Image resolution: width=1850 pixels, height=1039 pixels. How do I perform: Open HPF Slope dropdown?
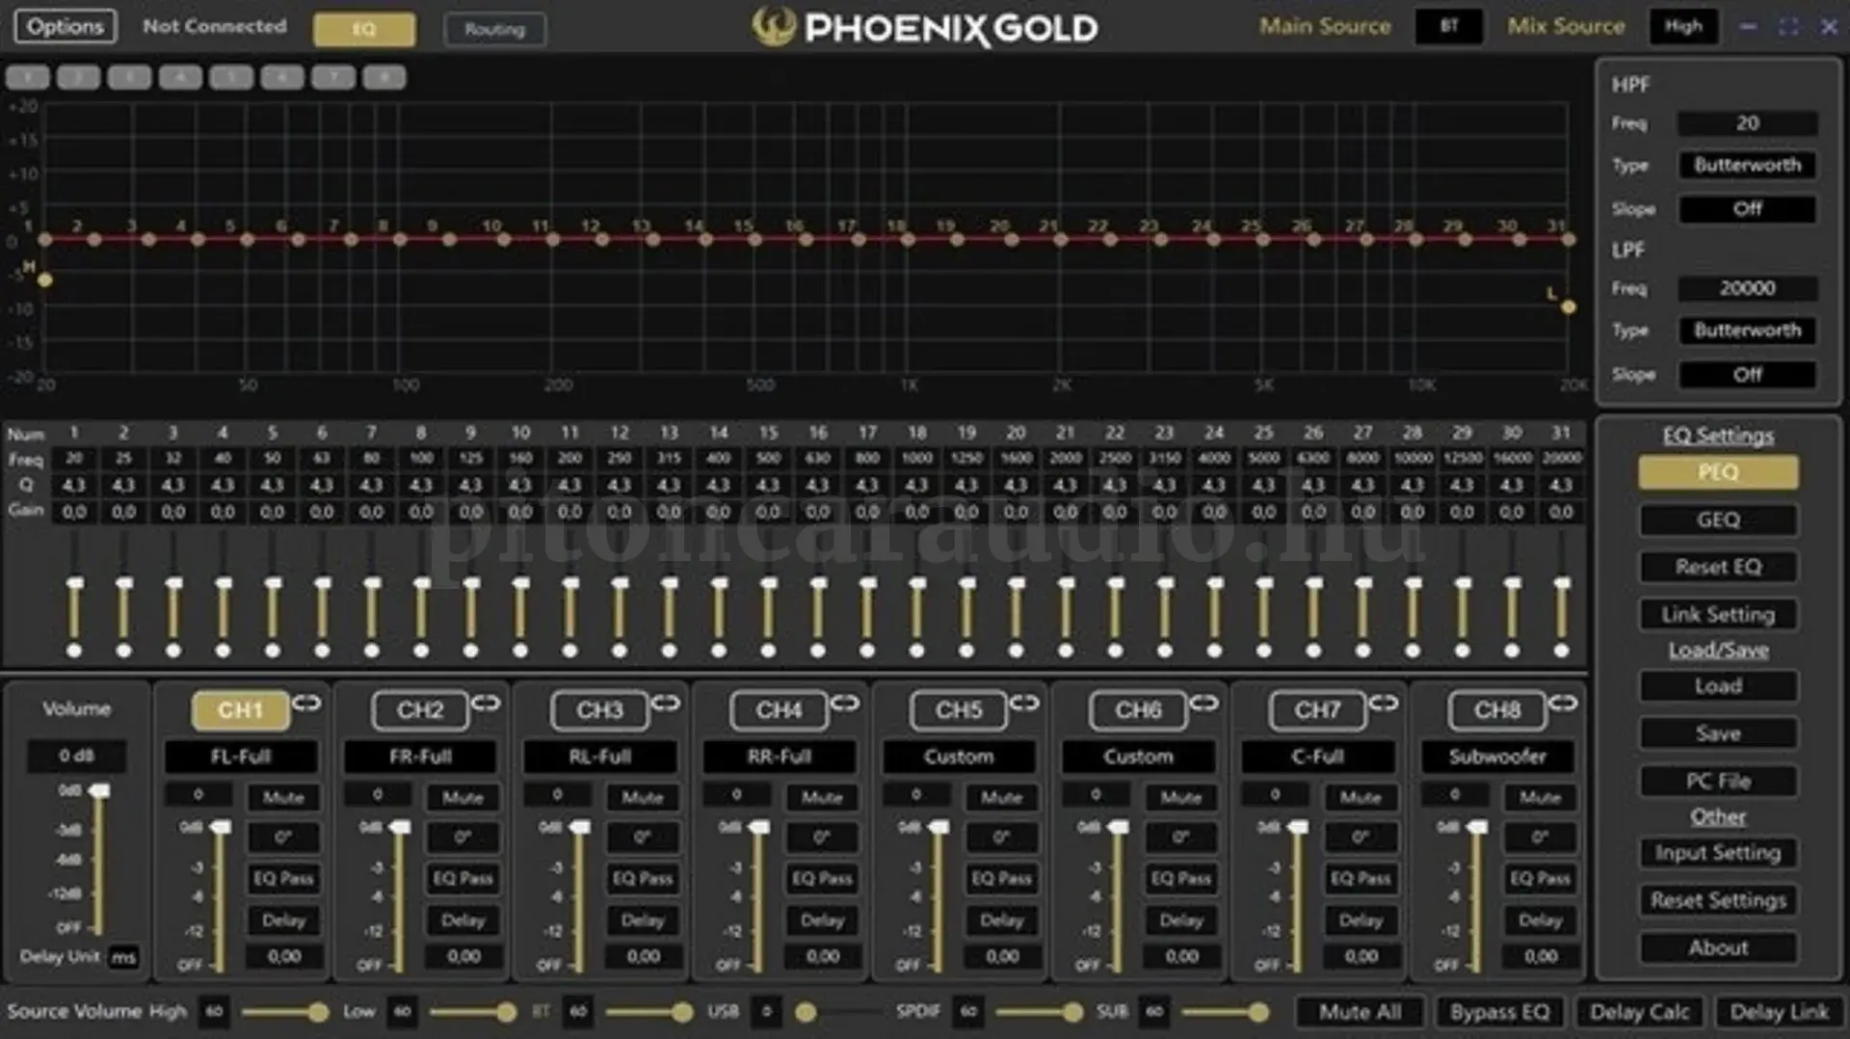pyautogui.click(x=1748, y=209)
